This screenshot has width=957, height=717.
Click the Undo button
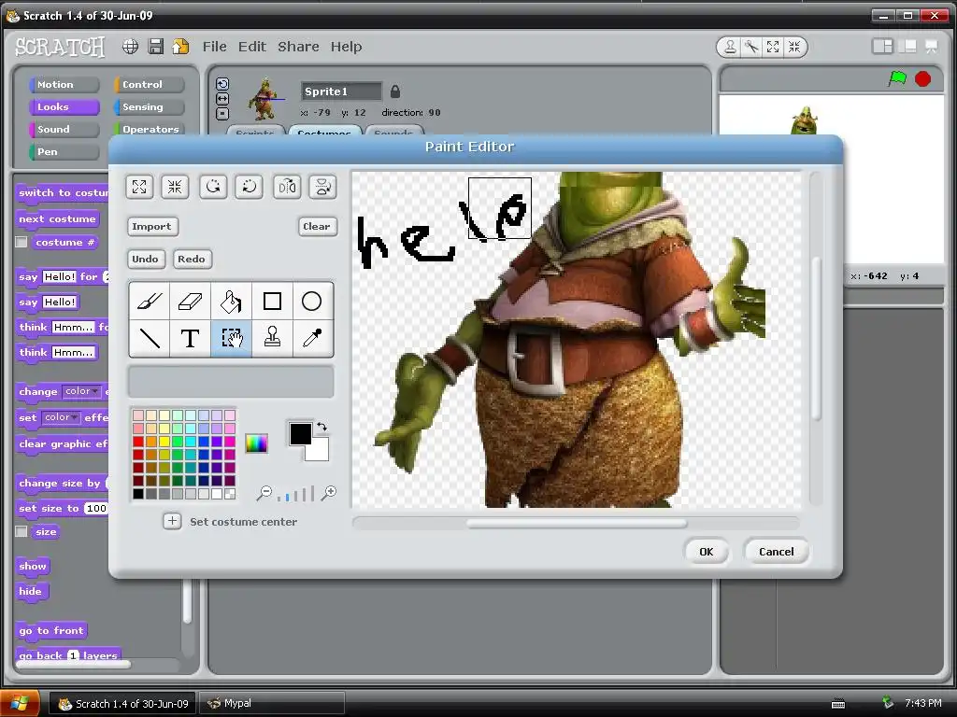click(x=145, y=259)
